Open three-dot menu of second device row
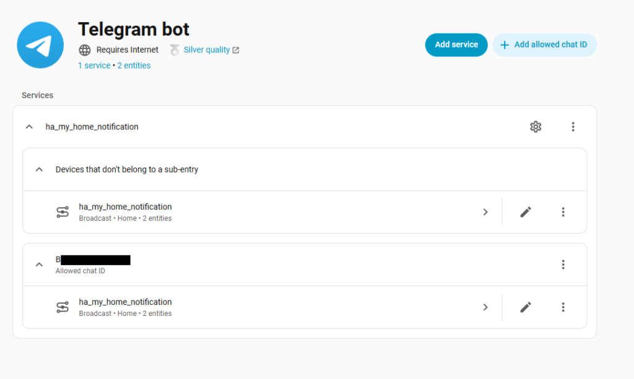This screenshot has width=634, height=379. click(563, 307)
